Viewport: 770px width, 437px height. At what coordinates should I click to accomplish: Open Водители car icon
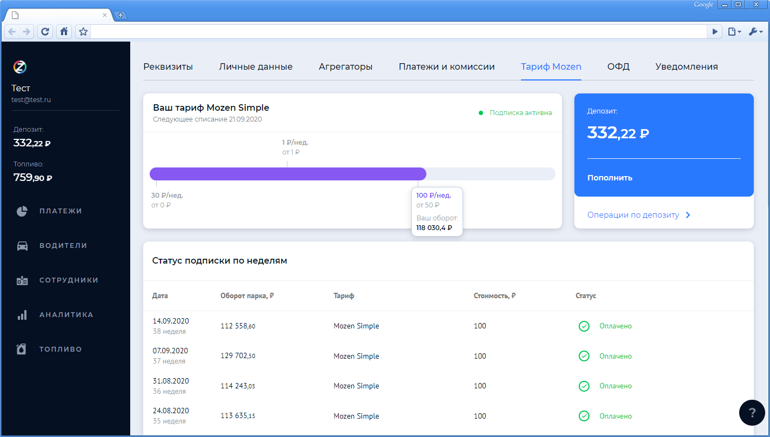[x=22, y=246]
